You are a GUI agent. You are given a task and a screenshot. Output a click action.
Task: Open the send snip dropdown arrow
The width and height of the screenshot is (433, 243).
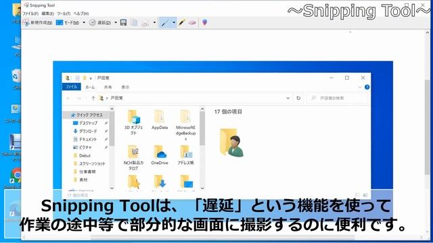[154, 22]
